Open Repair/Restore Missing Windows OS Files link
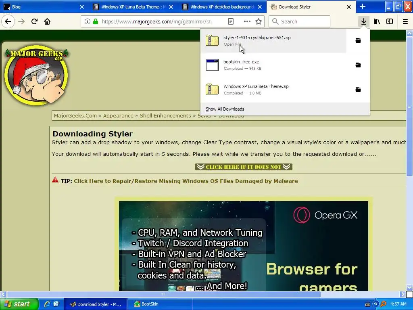Screen dimensions: 413x310 pos(186,181)
